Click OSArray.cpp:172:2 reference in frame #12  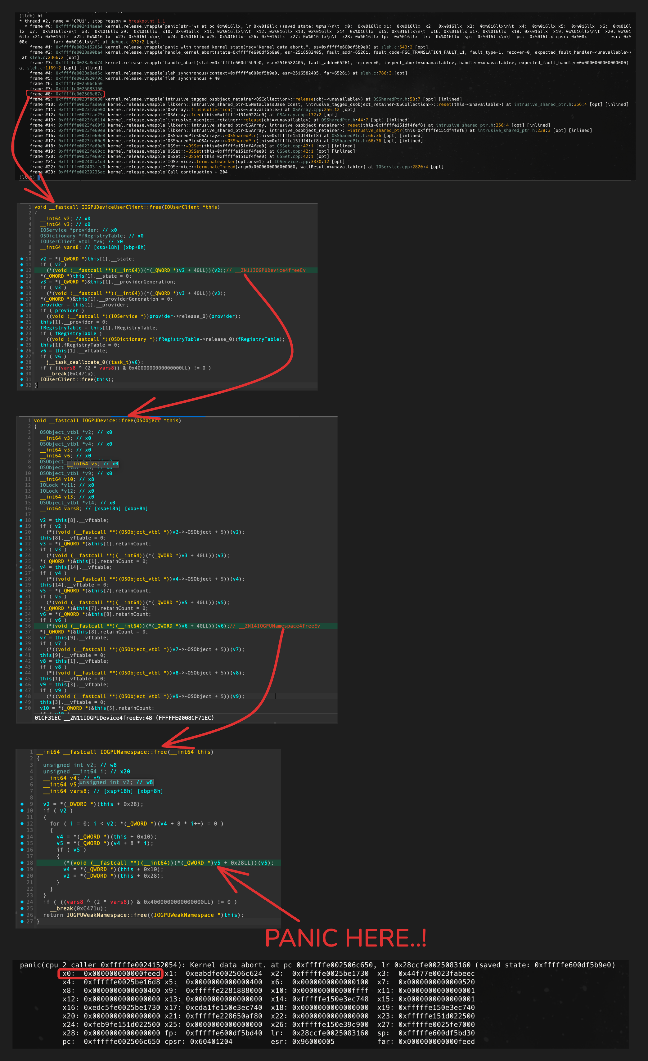299,114
